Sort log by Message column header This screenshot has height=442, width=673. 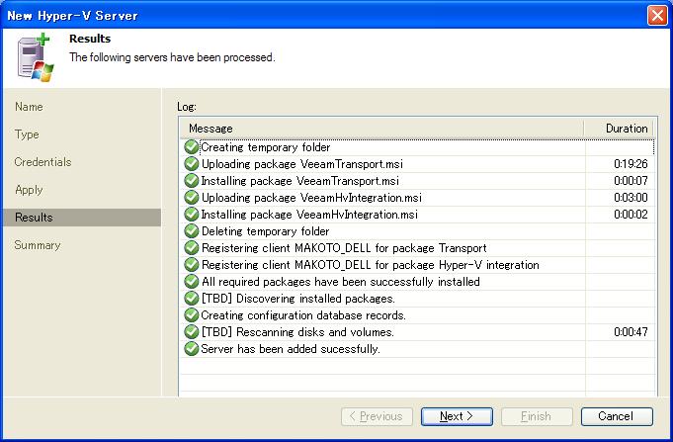coord(382,129)
